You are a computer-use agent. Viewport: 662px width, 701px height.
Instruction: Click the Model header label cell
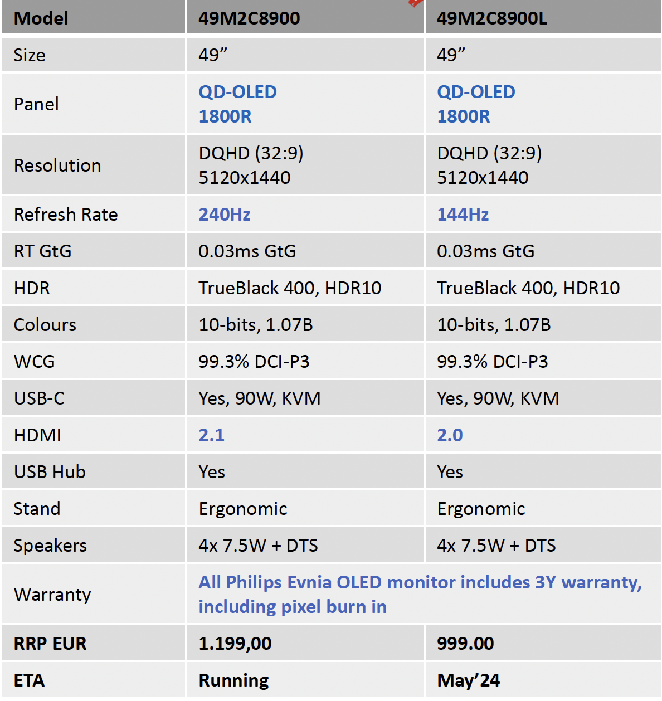tap(41, 18)
